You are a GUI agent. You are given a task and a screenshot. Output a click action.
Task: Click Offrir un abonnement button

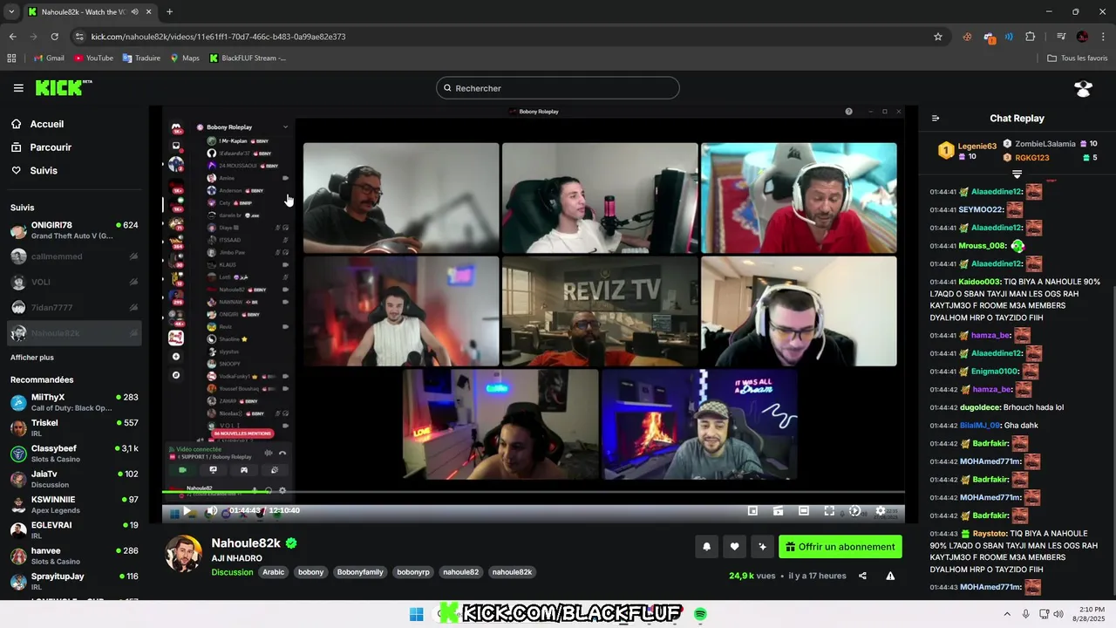[840, 547]
